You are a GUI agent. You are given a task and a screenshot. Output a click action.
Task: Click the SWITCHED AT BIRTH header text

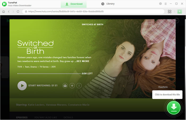pyautogui.click(x=92, y=25)
